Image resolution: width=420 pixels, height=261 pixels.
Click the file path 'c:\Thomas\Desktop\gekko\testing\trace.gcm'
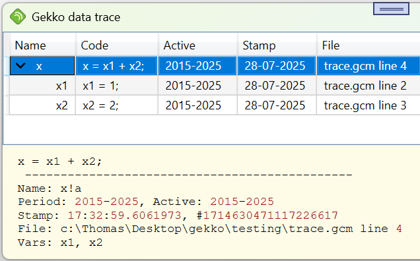207,229
